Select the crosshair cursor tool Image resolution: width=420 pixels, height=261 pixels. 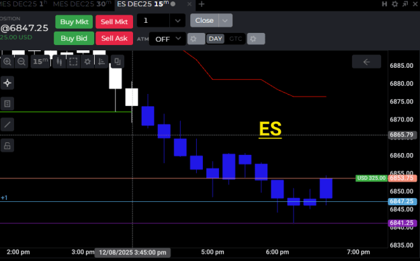click(x=7, y=83)
